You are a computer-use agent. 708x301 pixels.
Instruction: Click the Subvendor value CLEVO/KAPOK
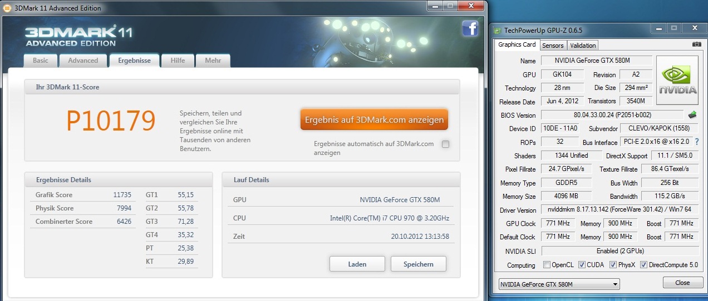[x=660, y=128]
